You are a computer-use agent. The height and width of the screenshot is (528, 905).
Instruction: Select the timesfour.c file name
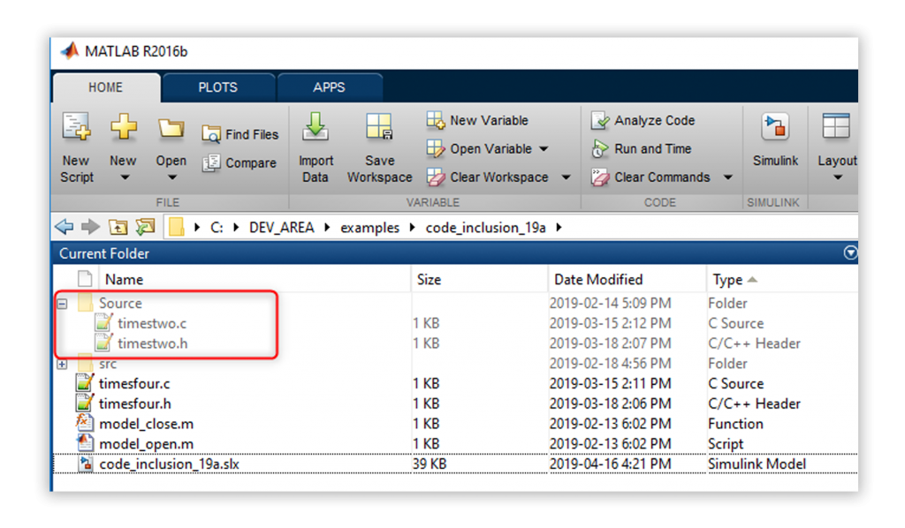click(x=134, y=383)
